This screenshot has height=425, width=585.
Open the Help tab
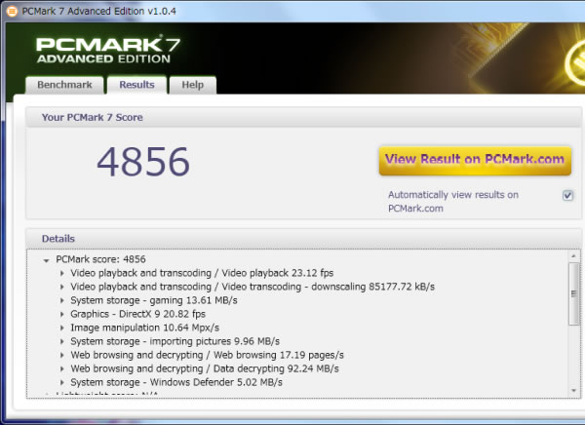coord(192,85)
